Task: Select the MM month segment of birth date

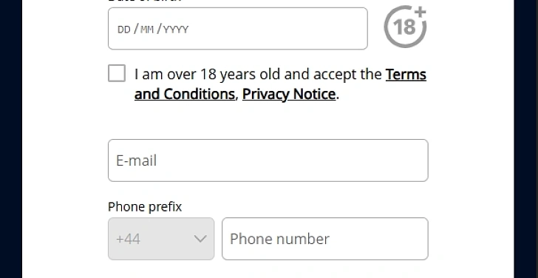Action: tap(147, 30)
